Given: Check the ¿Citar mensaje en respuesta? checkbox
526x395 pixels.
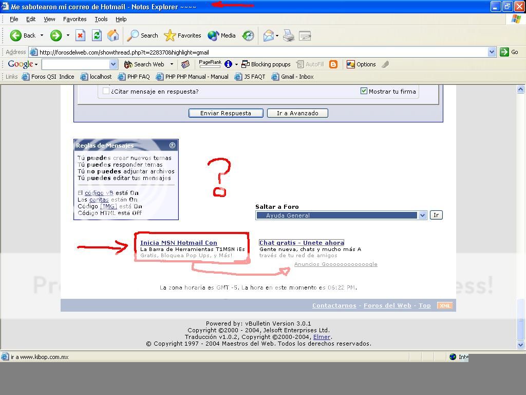Looking at the screenshot, I should pos(106,91).
